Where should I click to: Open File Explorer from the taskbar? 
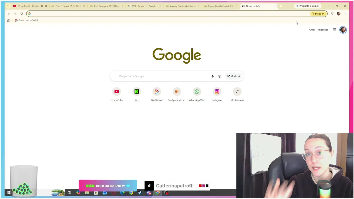(x=87, y=193)
